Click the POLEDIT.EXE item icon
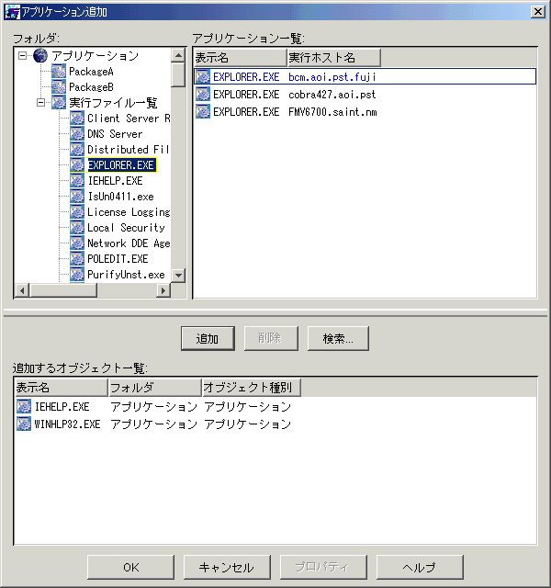The height and width of the screenshot is (588, 551). tap(77, 259)
